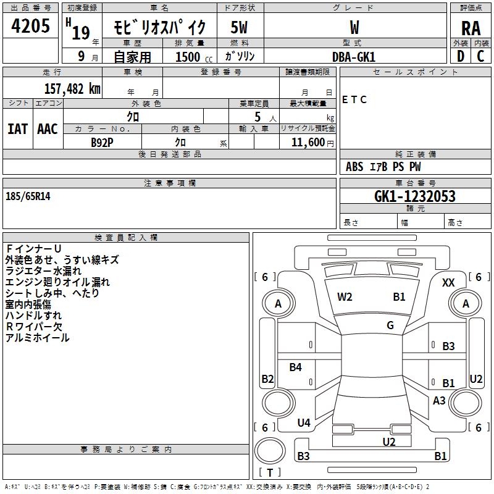Click the G mark on windshield
494x494 pixels.
pos(390,325)
